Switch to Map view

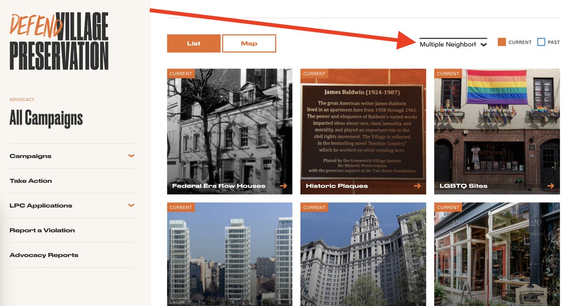coord(249,43)
